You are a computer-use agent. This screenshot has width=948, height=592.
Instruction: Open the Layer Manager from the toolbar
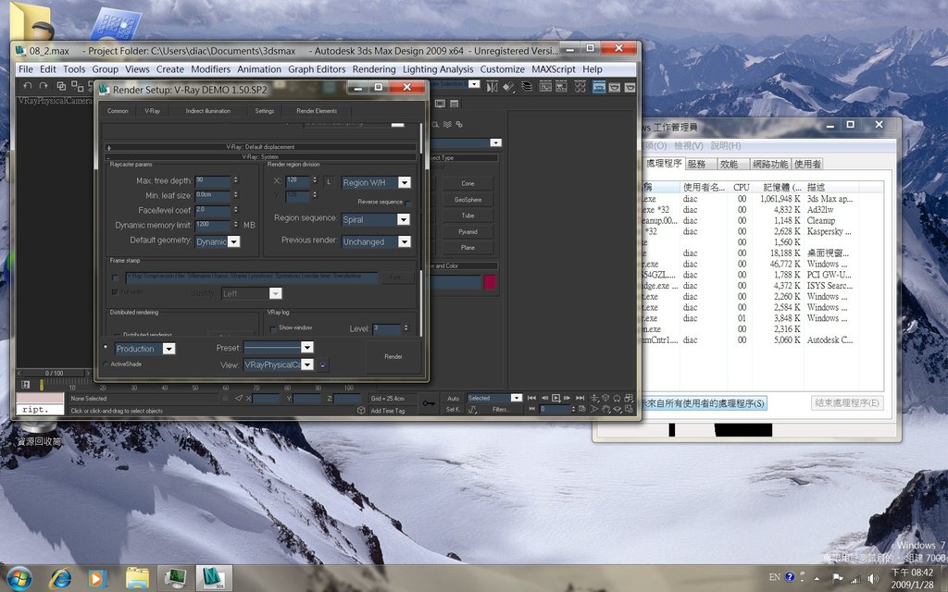[x=527, y=87]
